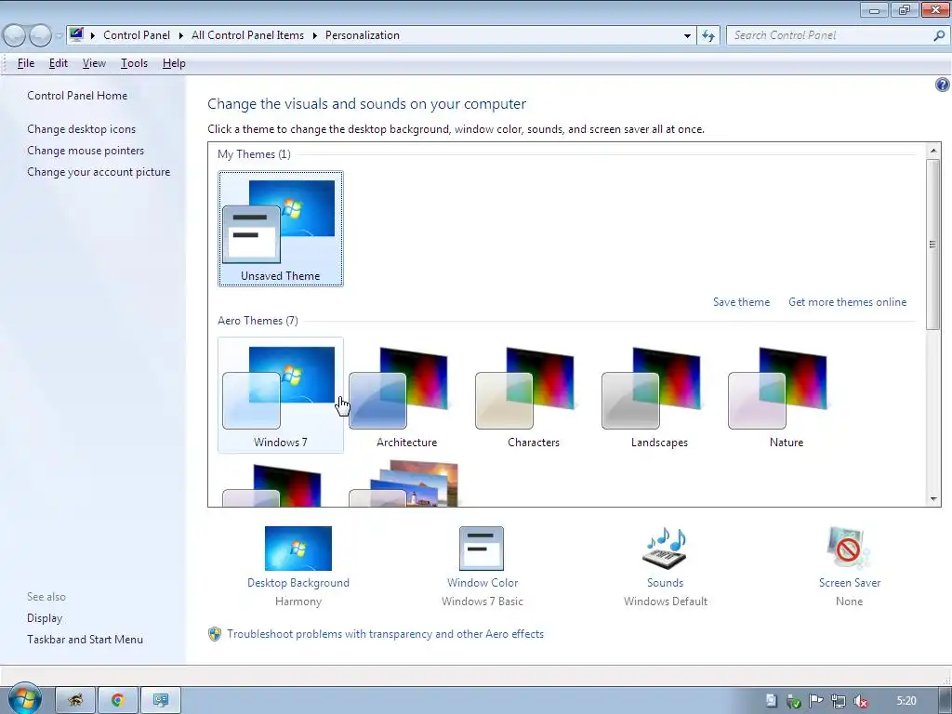Screen dimensions: 952x714
Task: Open the Display link under See also
Action: tap(45, 618)
